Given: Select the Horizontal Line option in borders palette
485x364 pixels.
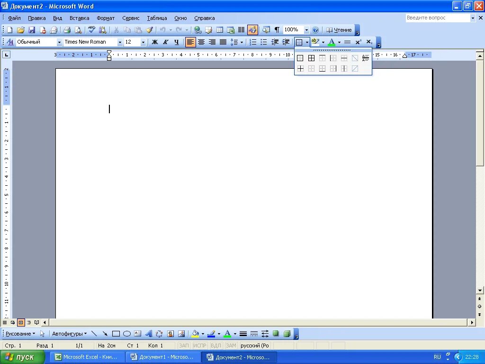Looking at the screenshot, I should tap(366, 58).
